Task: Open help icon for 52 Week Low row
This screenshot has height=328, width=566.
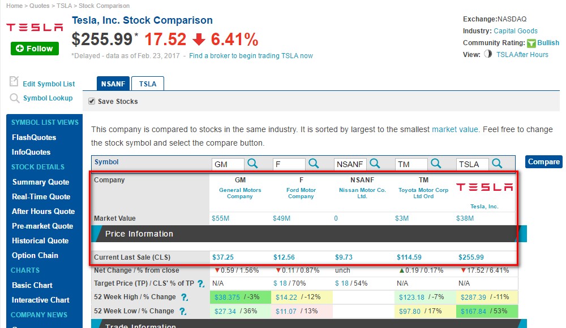Action: 183,311
